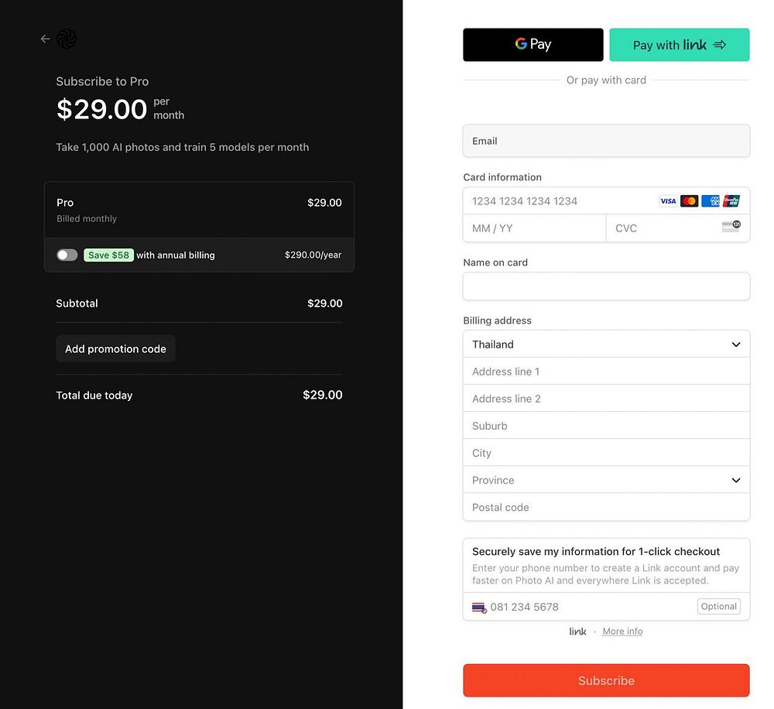
Task: Expand the Province dropdown
Action: click(606, 480)
